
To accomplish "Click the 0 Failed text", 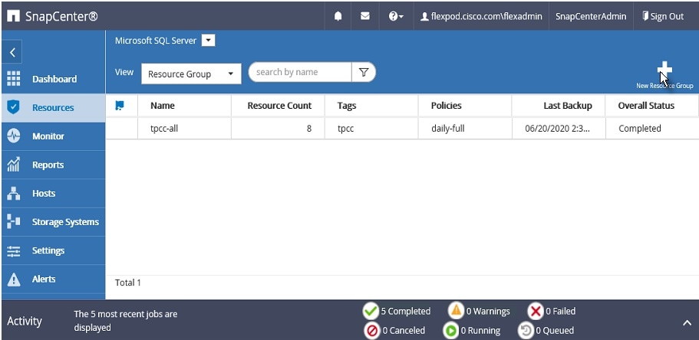I will click(560, 311).
